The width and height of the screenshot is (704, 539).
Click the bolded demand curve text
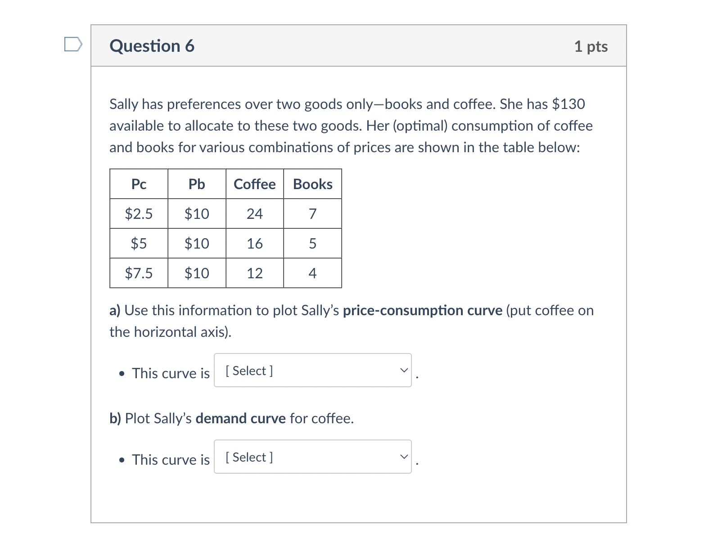[x=240, y=418]
